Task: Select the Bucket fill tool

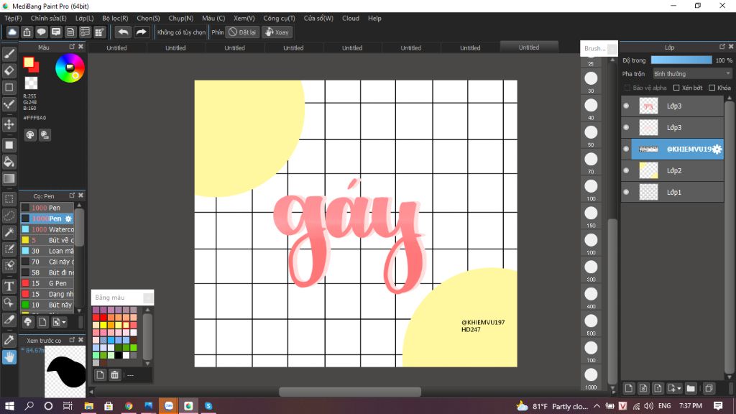Action: tap(9, 162)
